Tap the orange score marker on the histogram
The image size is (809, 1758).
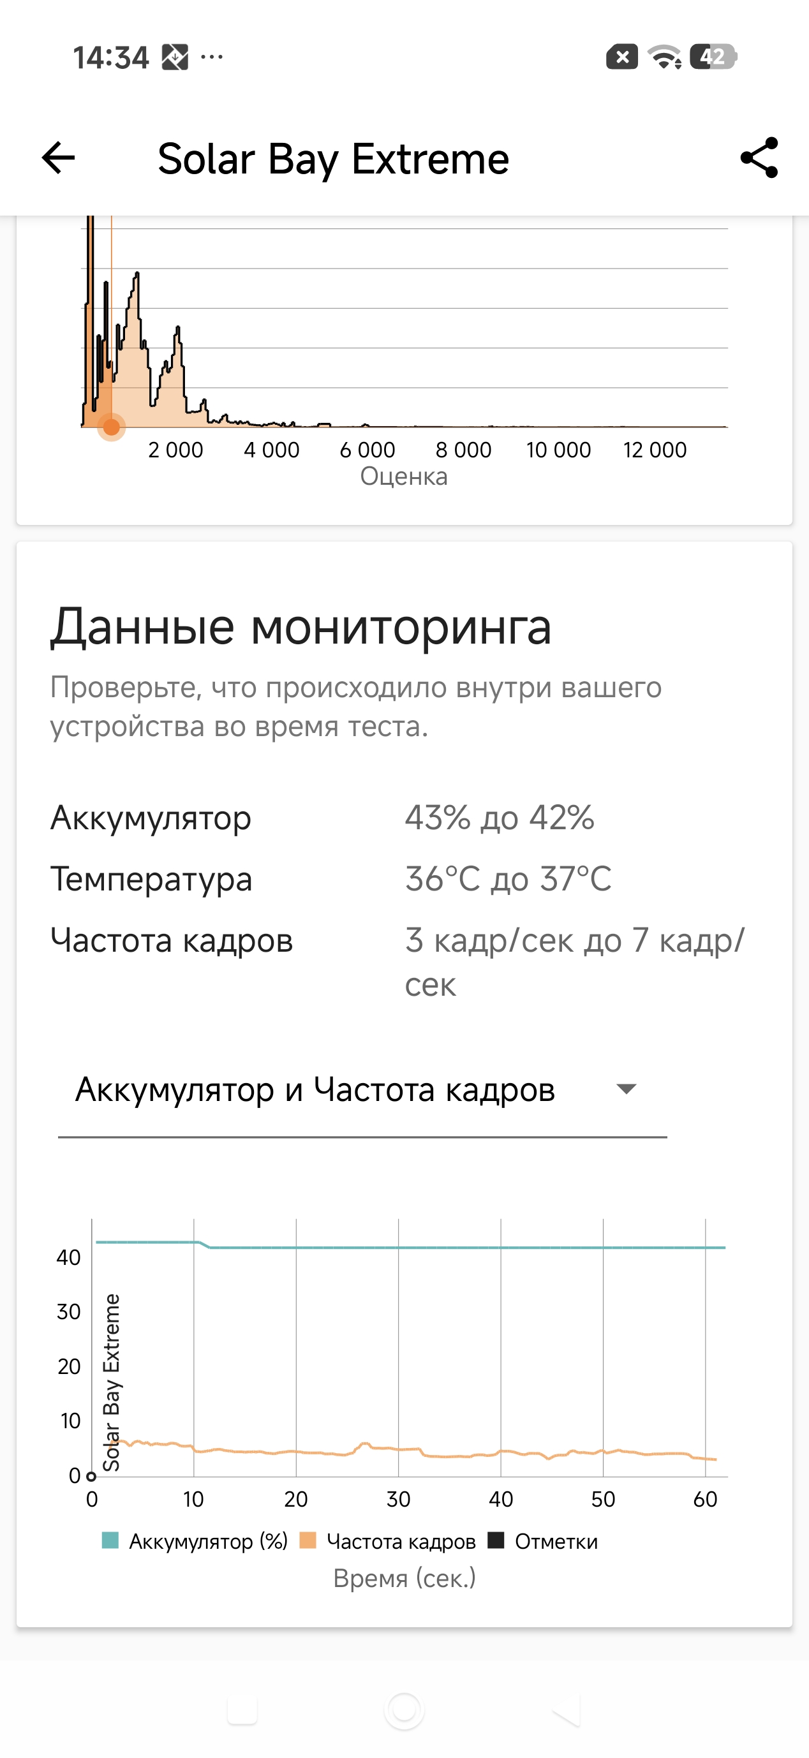[x=111, y=427]
